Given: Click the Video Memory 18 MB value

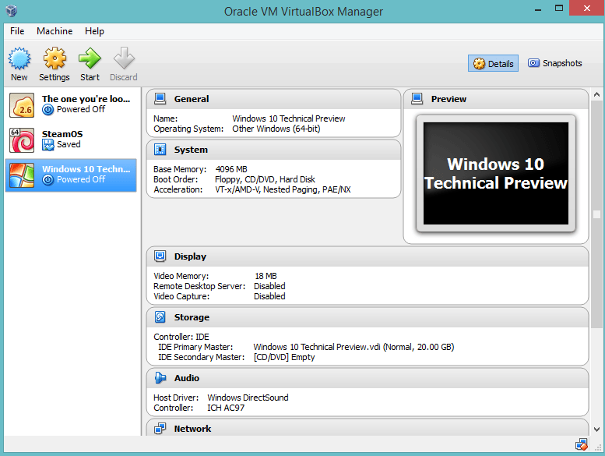Looking at the screenshot, I should pyautogui.click(x=266, y=276).
